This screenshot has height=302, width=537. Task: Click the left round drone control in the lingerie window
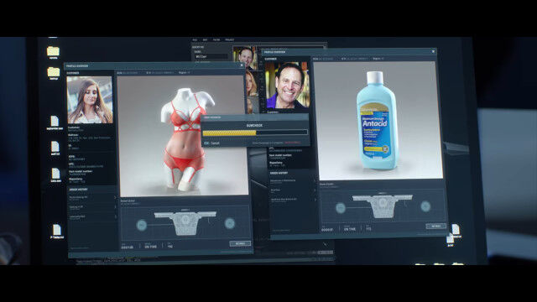pyautogui.click(x=142, y=225)
